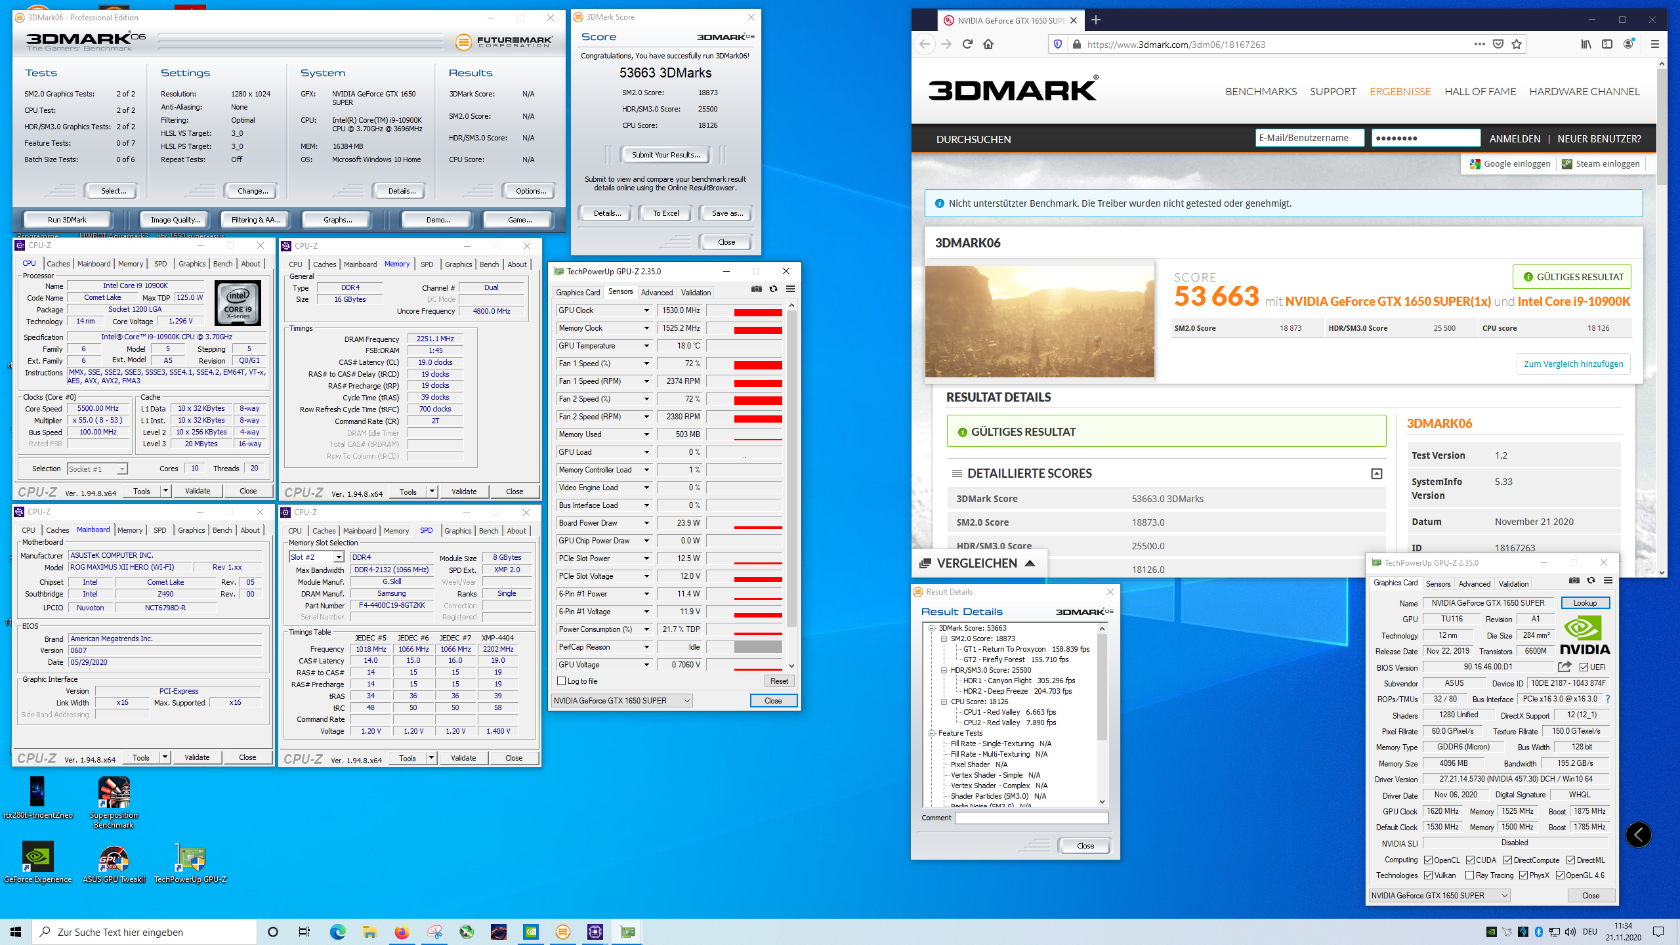Click the Lookup button in GPU-Z
The height and width of the screenshot is (945, 1680).
[x=1584, y=602]
